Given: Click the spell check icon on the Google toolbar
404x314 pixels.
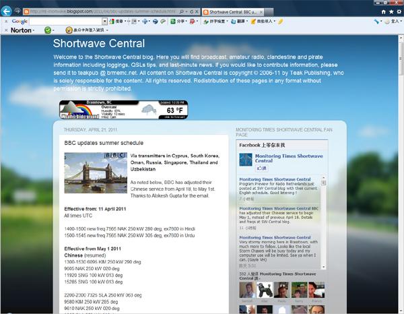Looking at the screenshot, I should click(x=206, y=22).
